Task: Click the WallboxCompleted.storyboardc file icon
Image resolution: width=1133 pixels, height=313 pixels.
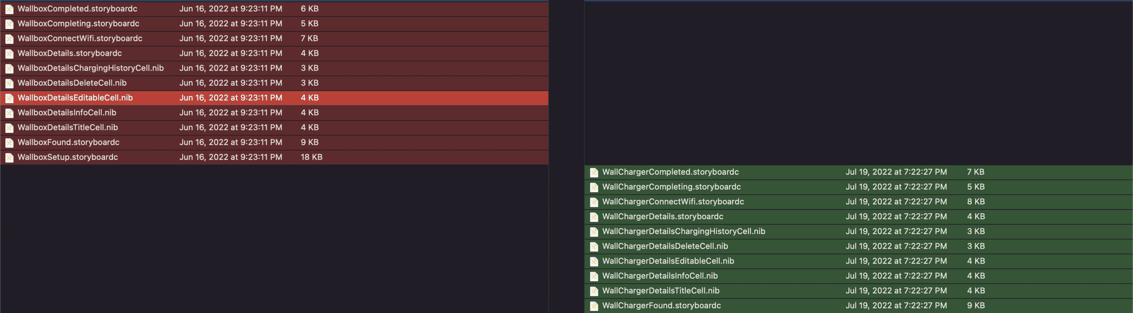Action: tap(9, 9)
